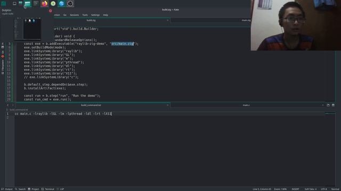Image resolution: width=341 pixels, height=191 pixels.
Task: Open the Tools menu
Action: (85, 15)
